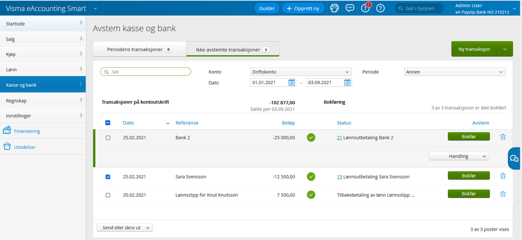Delete the Sara Svensson transaction with trash icon

pos(503,176)
